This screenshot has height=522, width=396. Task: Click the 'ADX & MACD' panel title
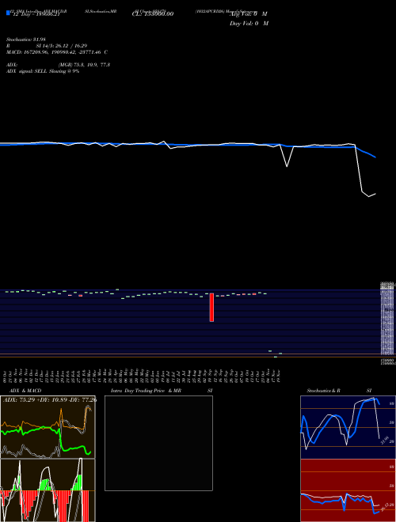click(25, 391)
